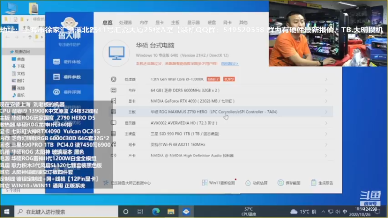Click the 生成报告 icon

click(313, 183)
